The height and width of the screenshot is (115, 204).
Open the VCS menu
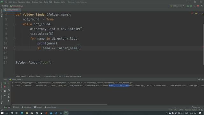[51, 2]
